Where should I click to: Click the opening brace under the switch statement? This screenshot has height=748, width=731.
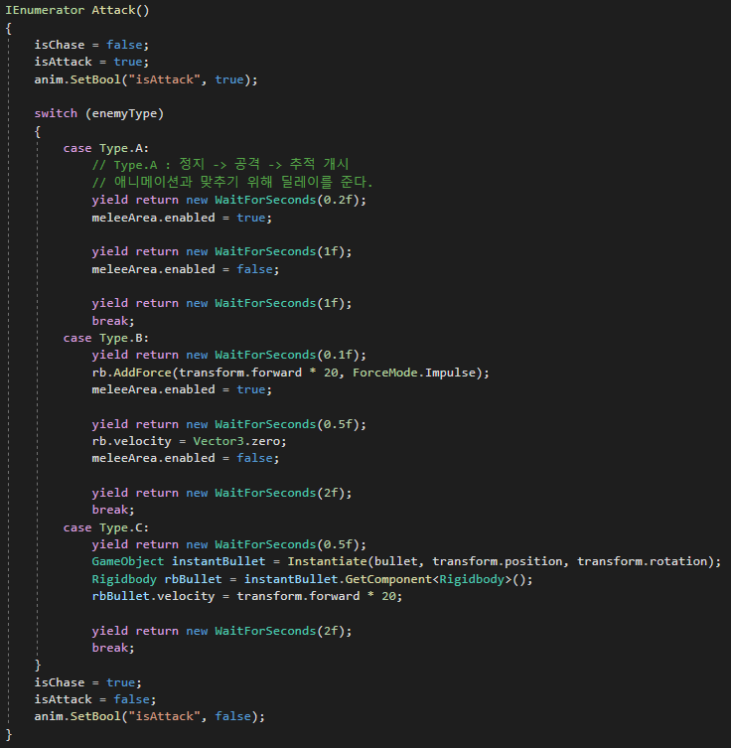click(38, 132)
